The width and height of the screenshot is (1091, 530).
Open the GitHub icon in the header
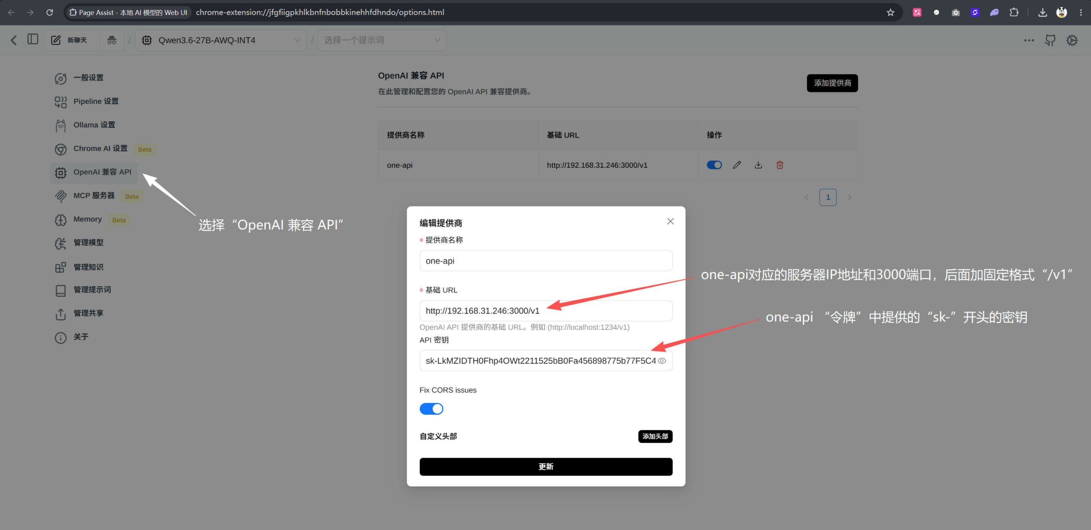1050,40
